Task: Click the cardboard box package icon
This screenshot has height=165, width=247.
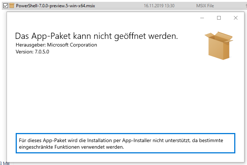Action: click(219, 46)
